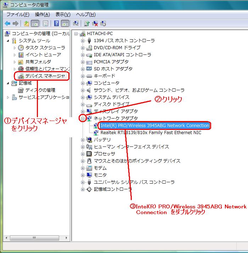Click the プロセッサ chip icon
Screen dimensions: 248x253
tap(89, 154)
